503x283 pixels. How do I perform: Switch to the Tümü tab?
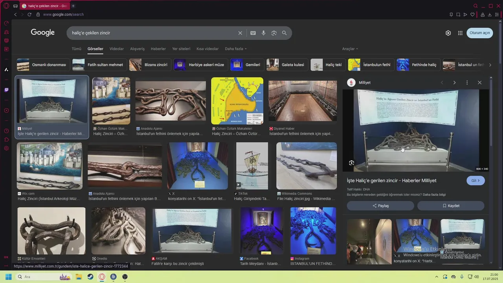pos(76,49)
